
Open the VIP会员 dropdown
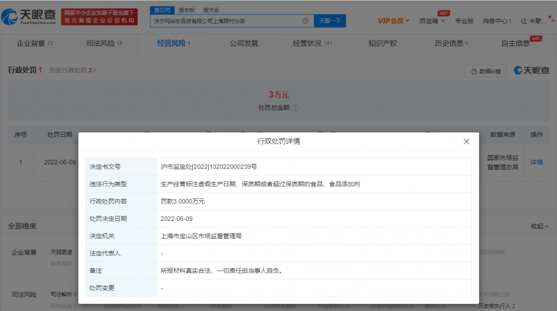click(393, 21)
